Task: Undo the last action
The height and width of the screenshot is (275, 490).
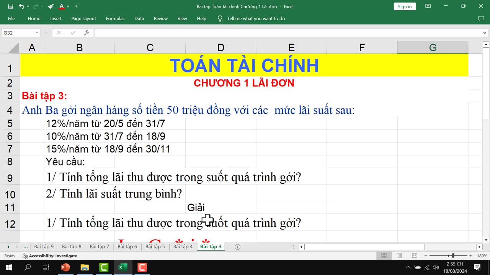Action: [21, 6]
